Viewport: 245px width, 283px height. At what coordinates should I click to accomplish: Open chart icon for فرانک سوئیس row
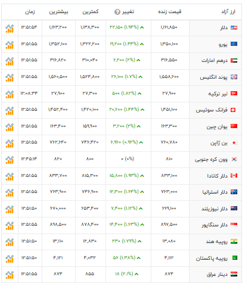pos(10,111)
